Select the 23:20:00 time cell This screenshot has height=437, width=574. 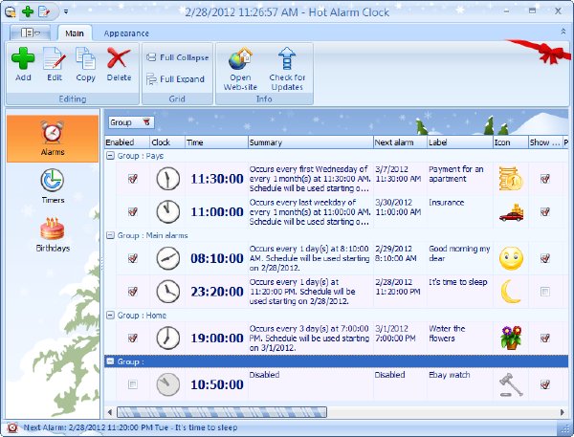pos(217,292)
